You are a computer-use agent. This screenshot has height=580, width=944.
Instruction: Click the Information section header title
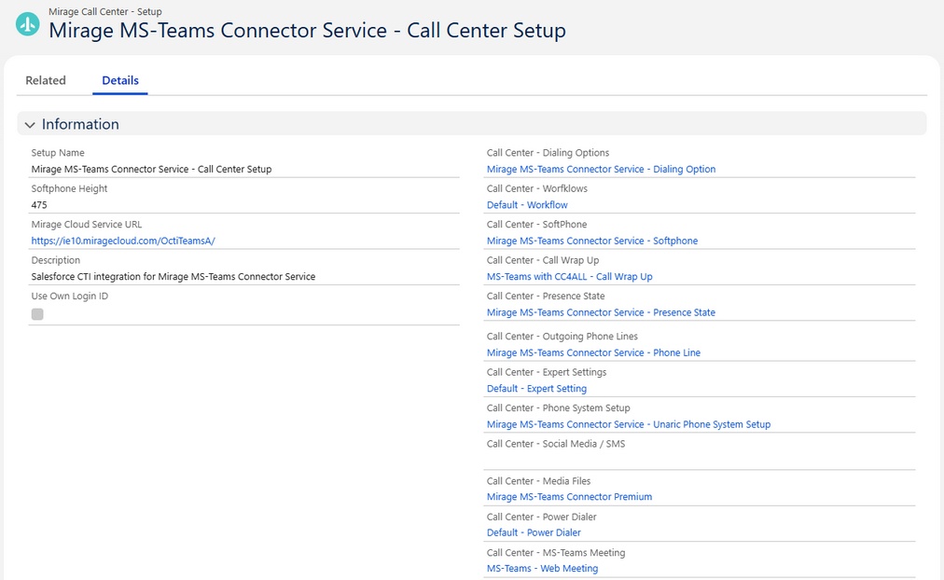coord(80,124)
